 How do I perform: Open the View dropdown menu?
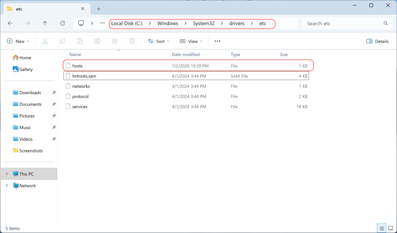coord(191,41)
